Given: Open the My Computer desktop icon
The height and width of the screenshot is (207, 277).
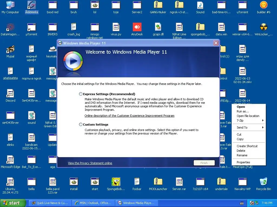Looking at the screenshot, I should (x=10, y=7).
